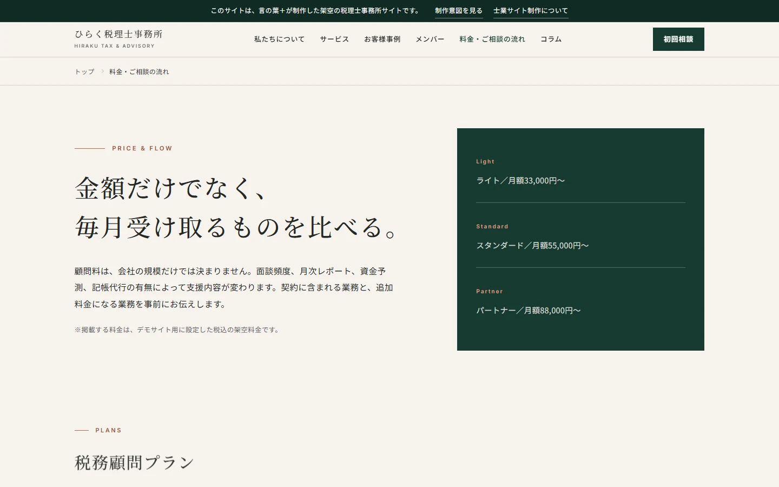
Task: Open the コラム navigation item
Action: tap(551, 40)
